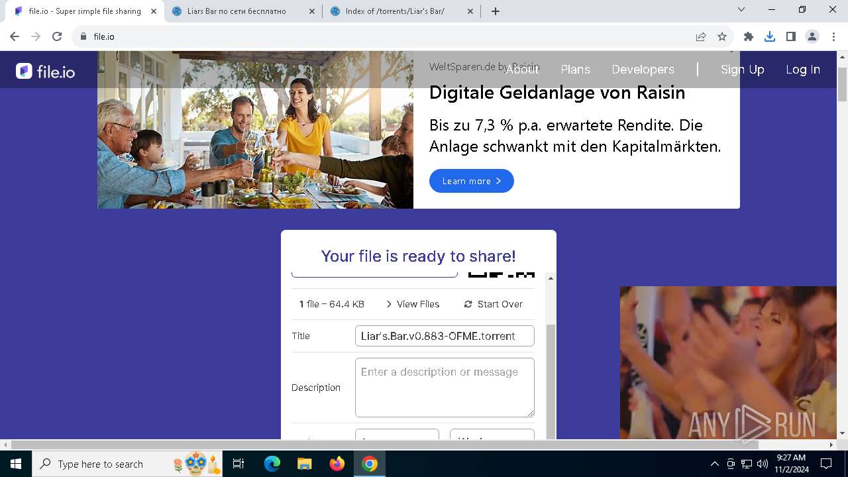Open Windows Start menu

pyautogui.click(x=15, y=464)
